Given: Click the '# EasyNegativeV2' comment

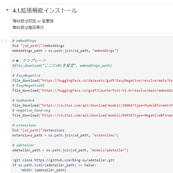Looking at the screenshot, I should pos(28,85).
